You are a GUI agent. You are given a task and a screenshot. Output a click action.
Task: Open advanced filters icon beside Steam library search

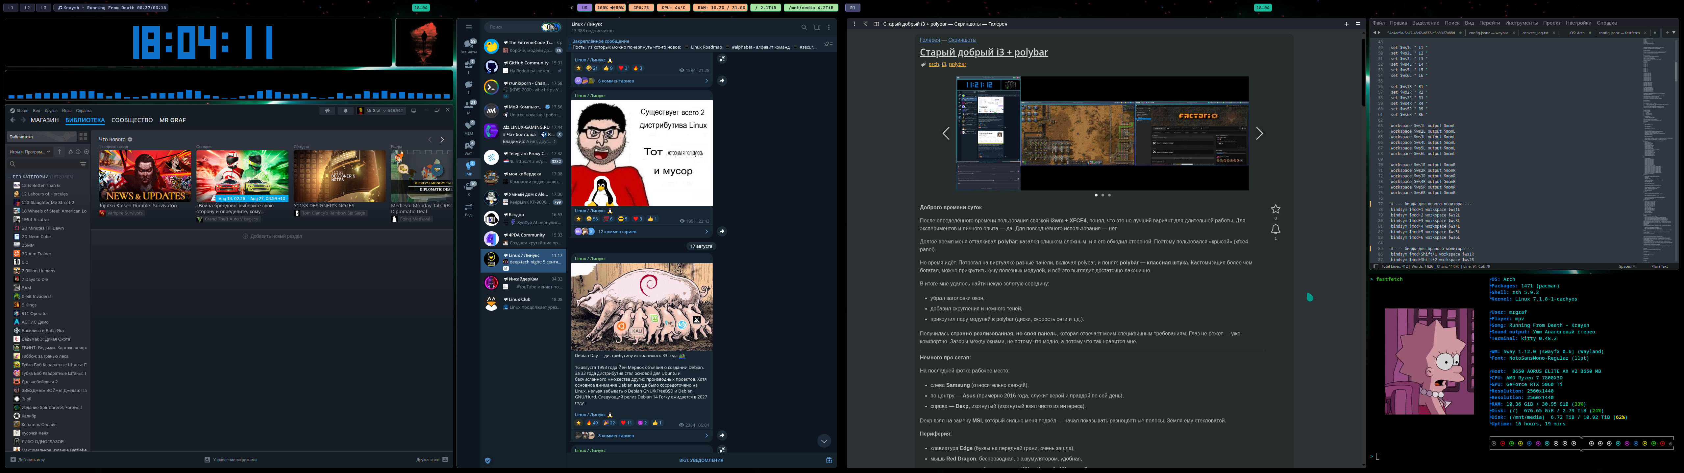(83, 164)
